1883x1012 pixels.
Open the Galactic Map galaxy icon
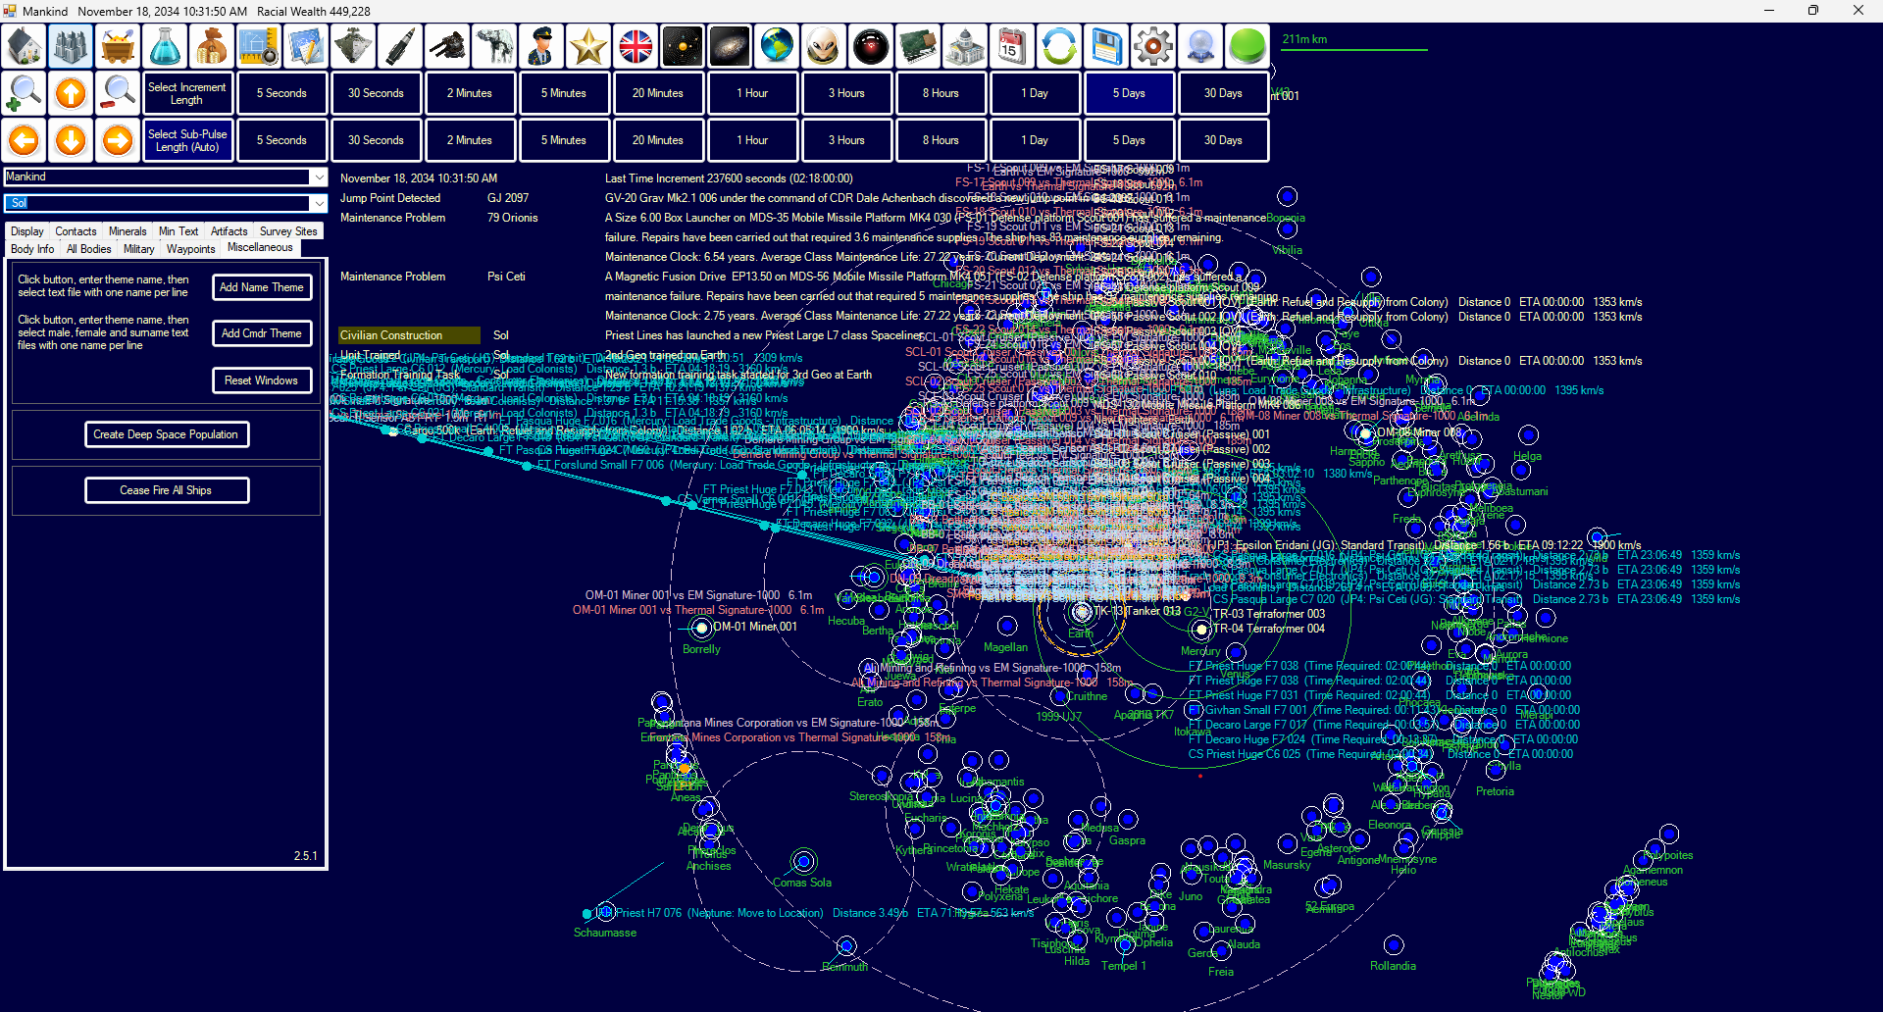(x=730, y=46)
